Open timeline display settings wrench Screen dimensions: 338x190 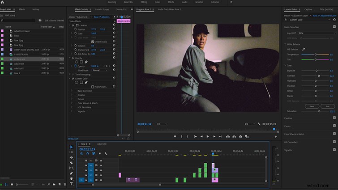tap(106, 154)
